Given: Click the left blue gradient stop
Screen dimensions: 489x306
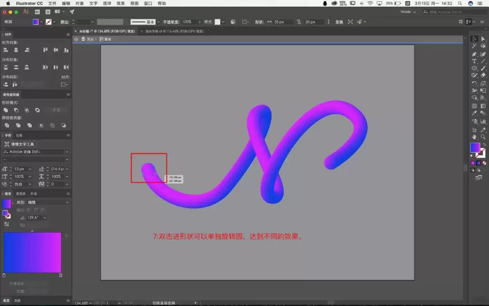Looking at the screenshot, I should click(4, 275).
